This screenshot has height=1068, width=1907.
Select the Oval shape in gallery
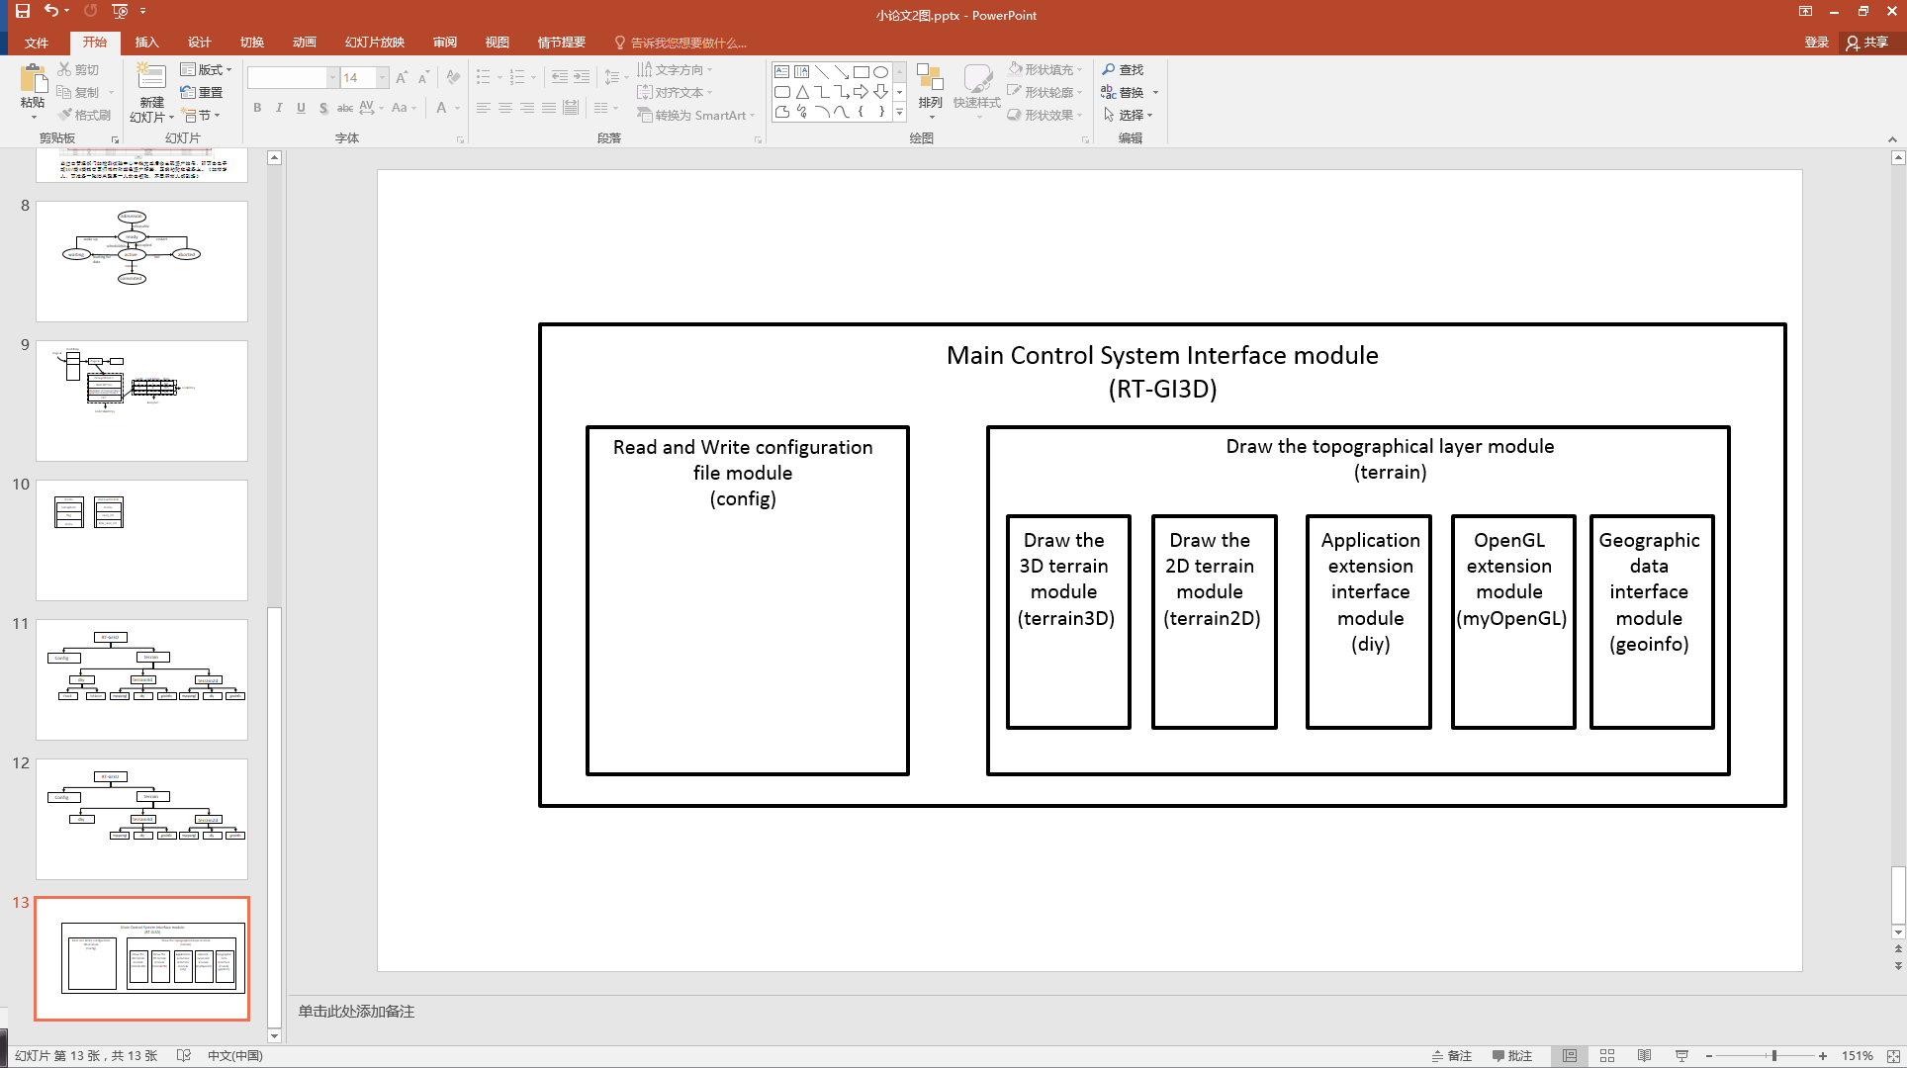tap(880, 72)
